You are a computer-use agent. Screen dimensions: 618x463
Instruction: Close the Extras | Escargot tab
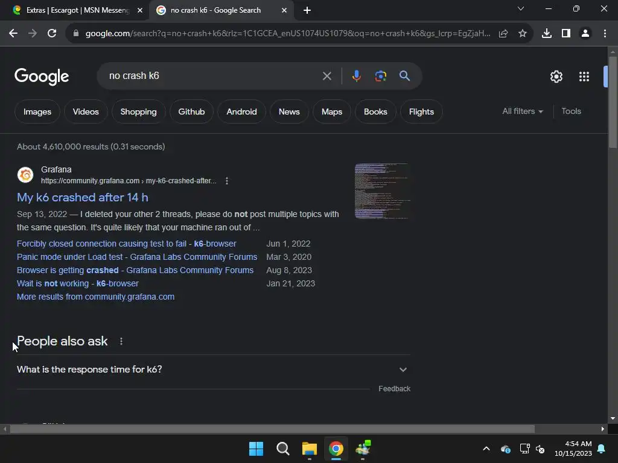(140, 11)
